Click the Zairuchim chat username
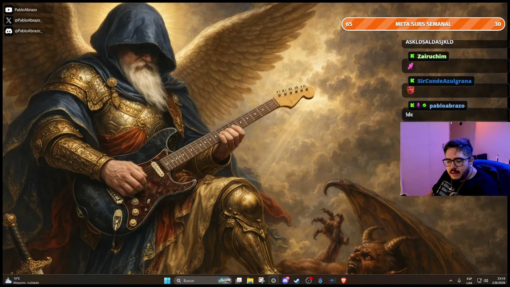Image resolution: width=510 pixels, height=287 pixels. tap(432, 57)
